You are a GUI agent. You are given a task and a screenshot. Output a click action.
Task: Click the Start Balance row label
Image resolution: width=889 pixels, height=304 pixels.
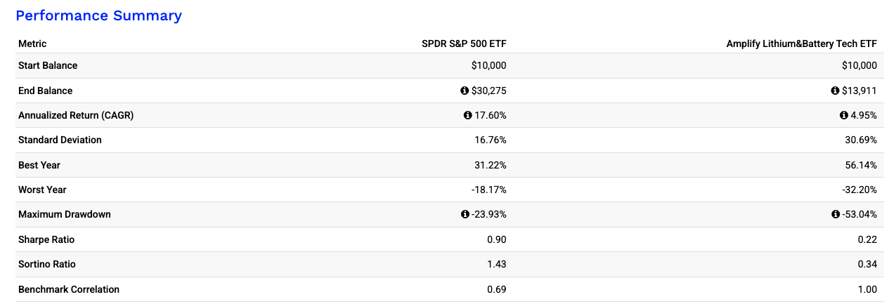tap(48, 65)
